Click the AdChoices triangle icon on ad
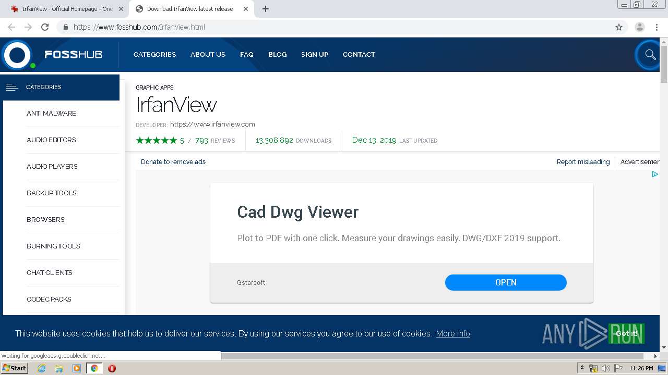 point(654,174)
